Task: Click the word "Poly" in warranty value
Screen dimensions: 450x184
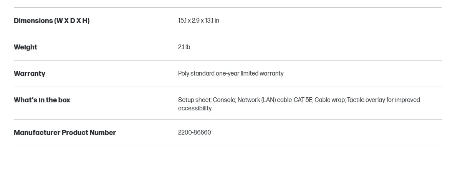Action: tap(184, 74)
